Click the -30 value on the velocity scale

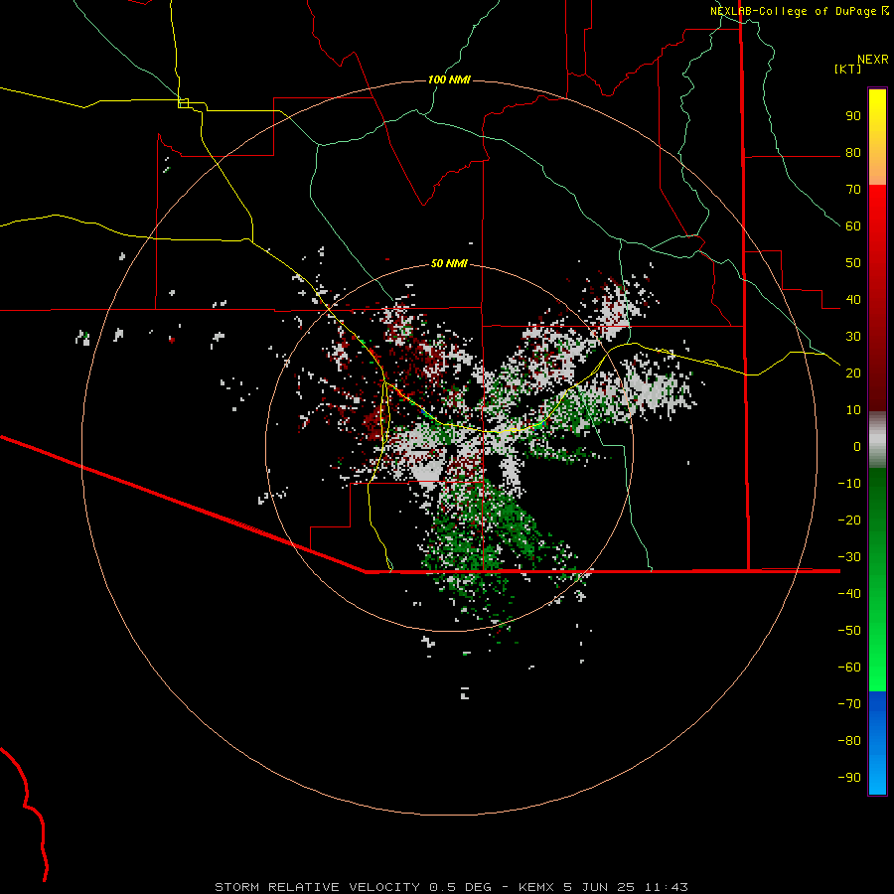[x=849, y=557]
